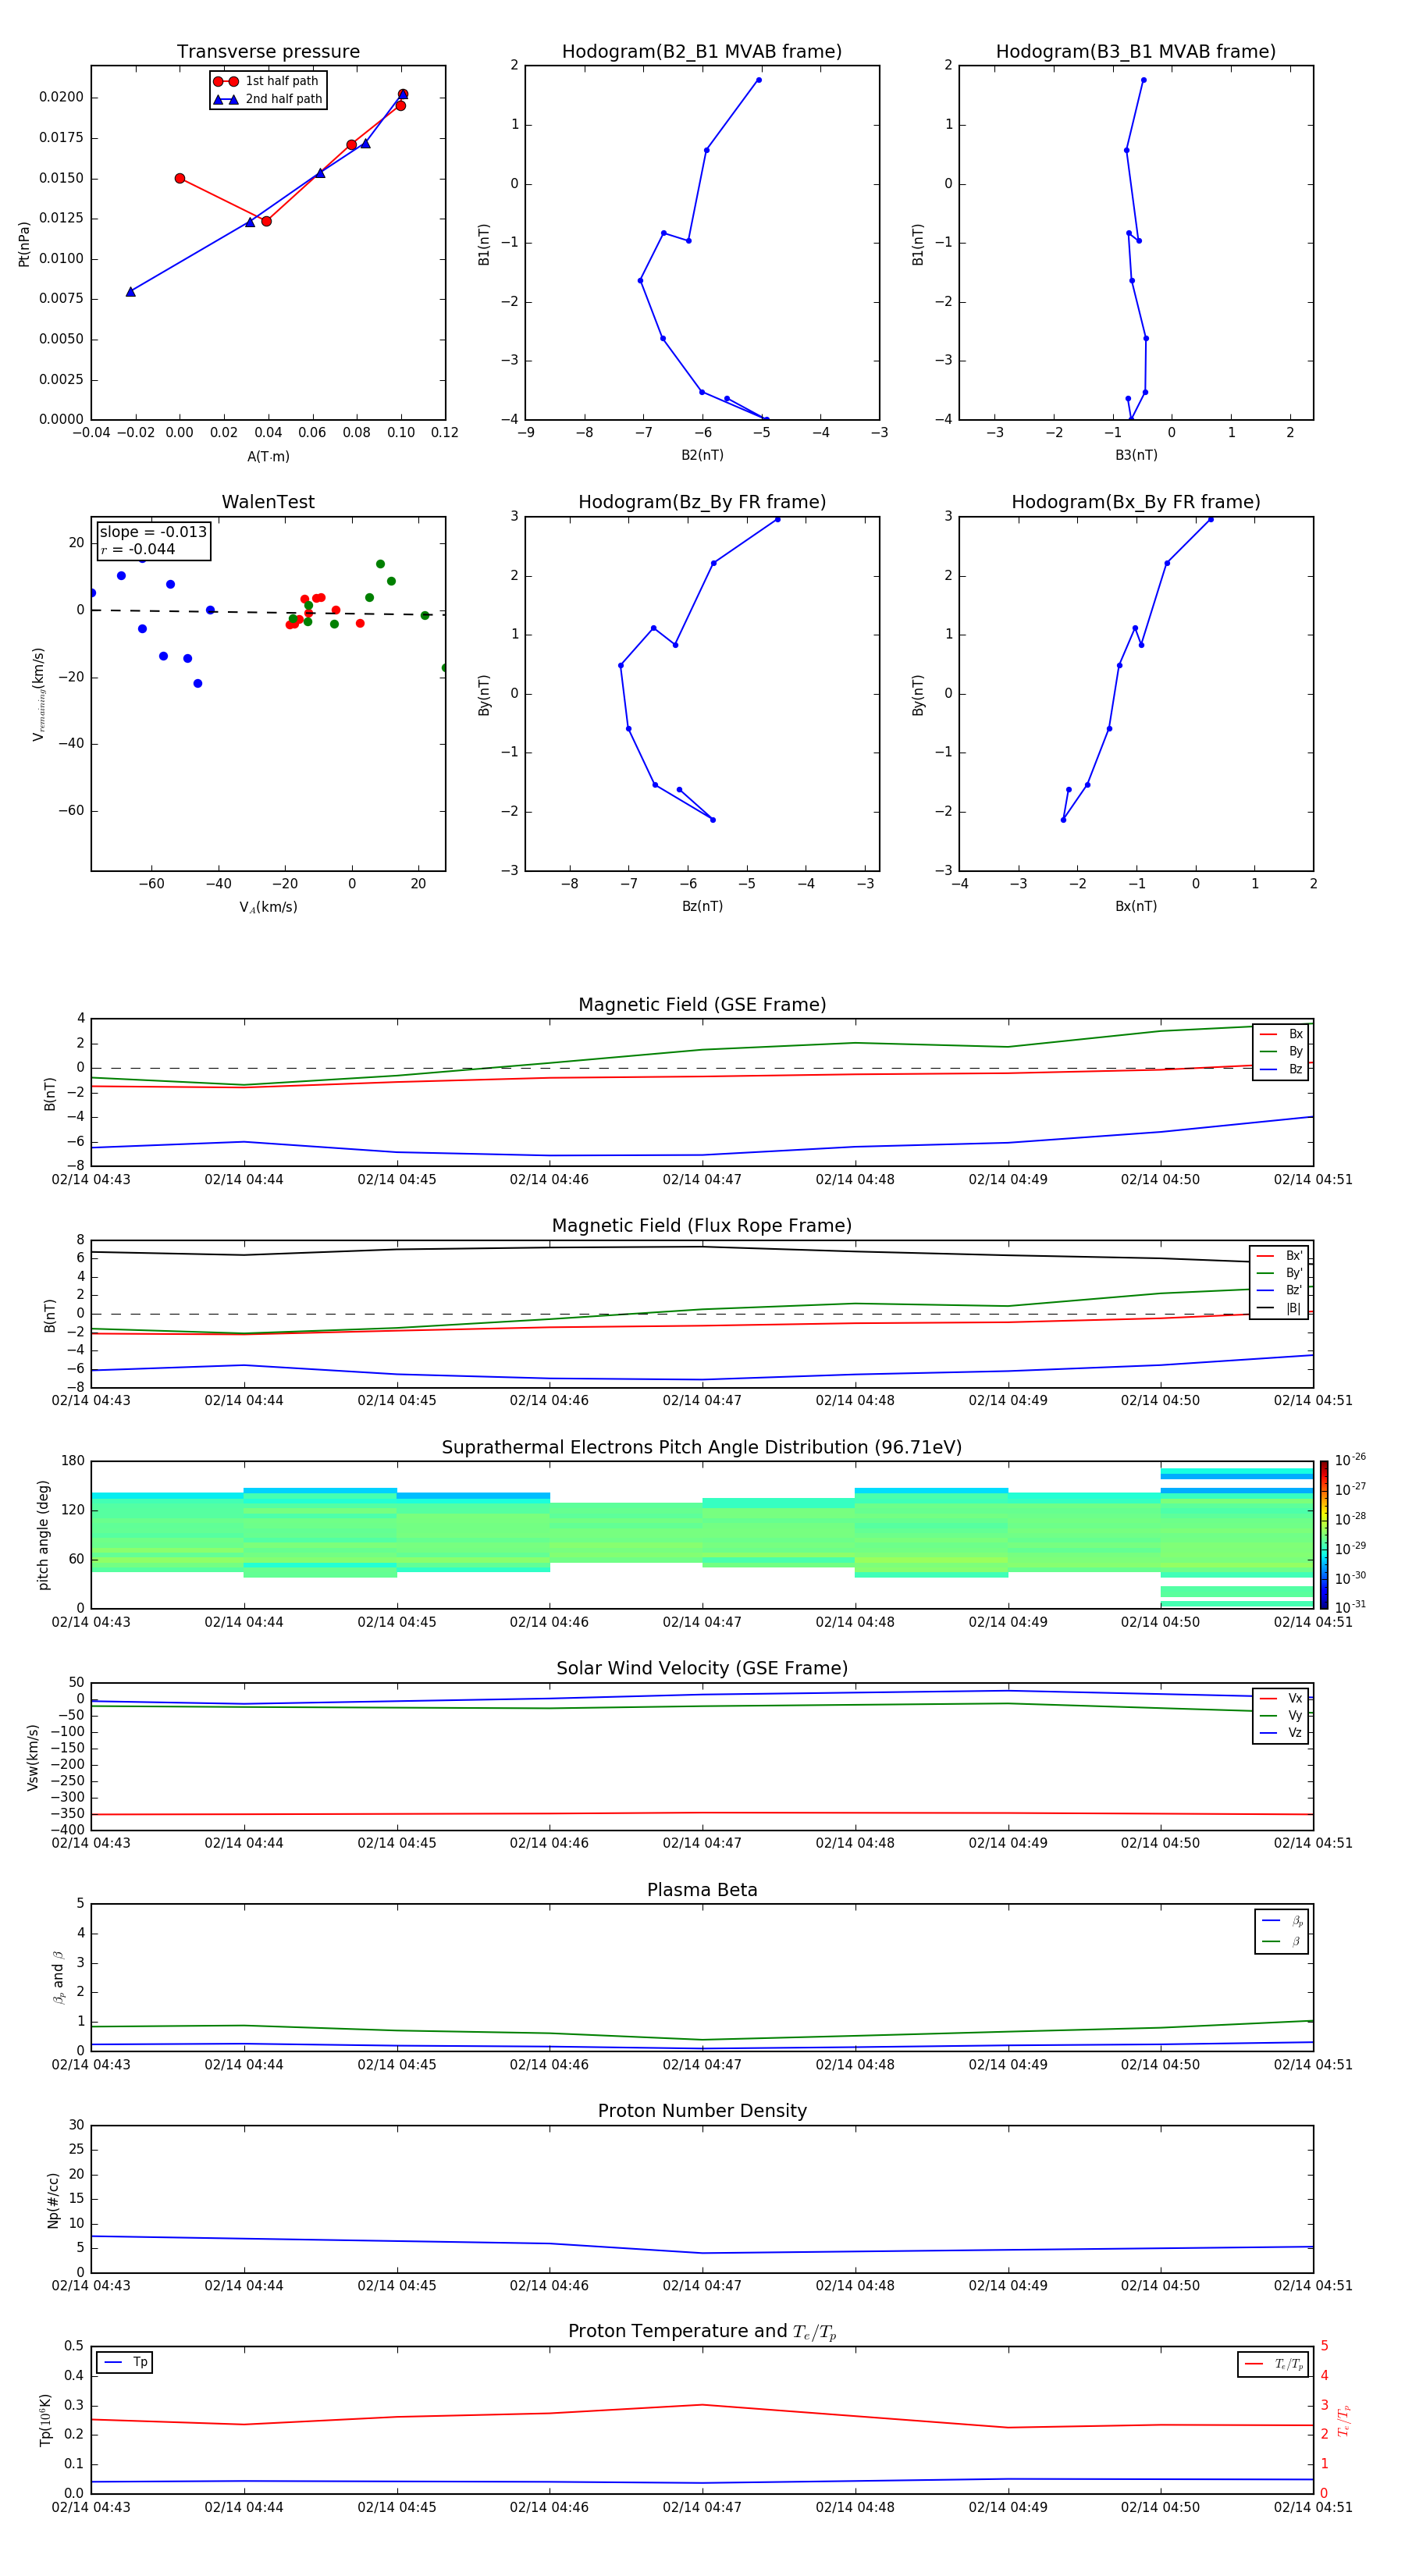
Task: Select the '2nd half path' legend entry
Action: [267, 99]
